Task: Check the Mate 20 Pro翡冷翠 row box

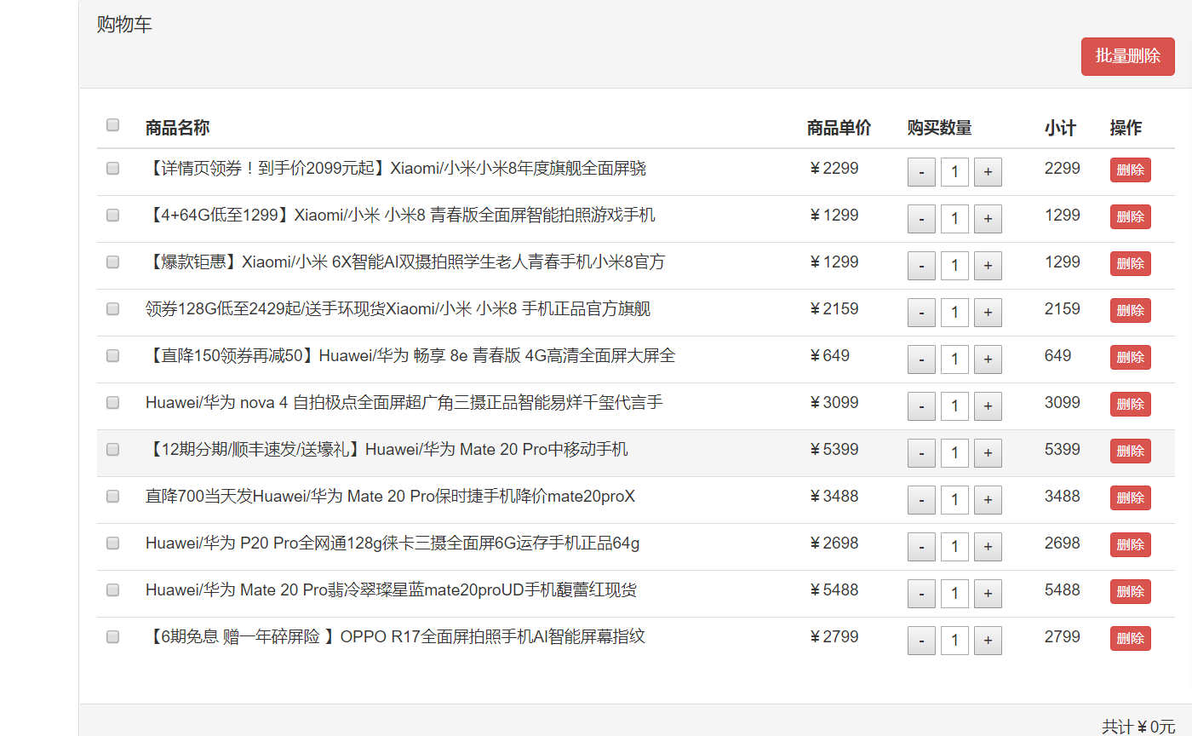Action: (x=112, y=590)
